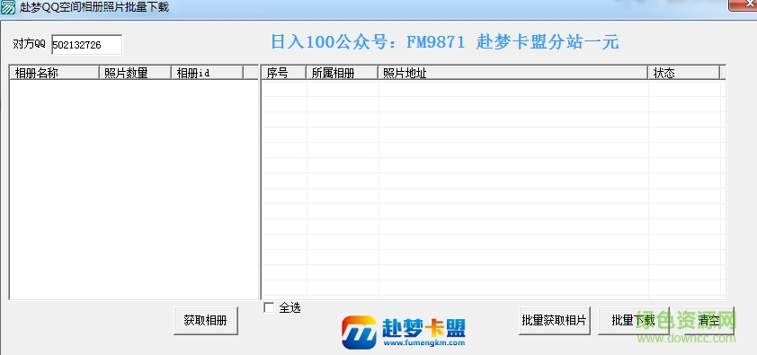Screen dimensions: 757x355
Task: Enable the 全选 checkbox
Action: point(269,307)
